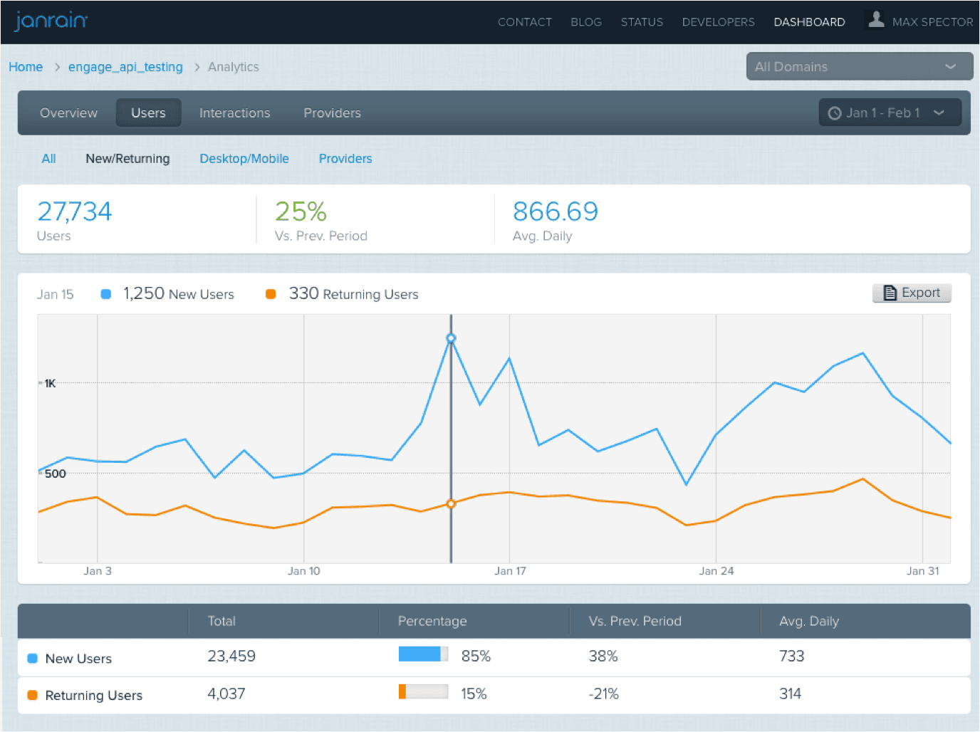The image size is (980, 732).
Task: Click orange Returning Users legend marker above chart
Action: pos(271,294)
